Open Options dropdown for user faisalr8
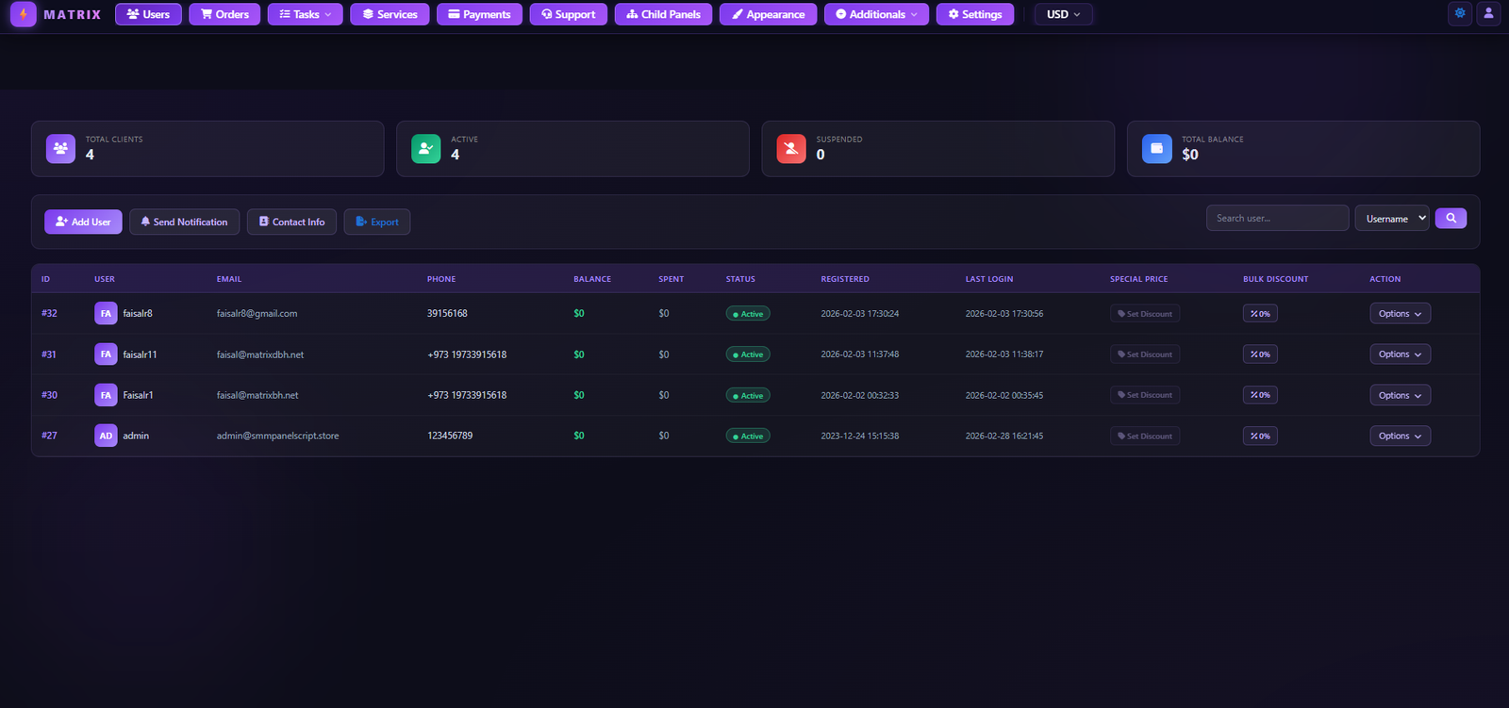1509x708 pixels. (x=1400, y=314)
